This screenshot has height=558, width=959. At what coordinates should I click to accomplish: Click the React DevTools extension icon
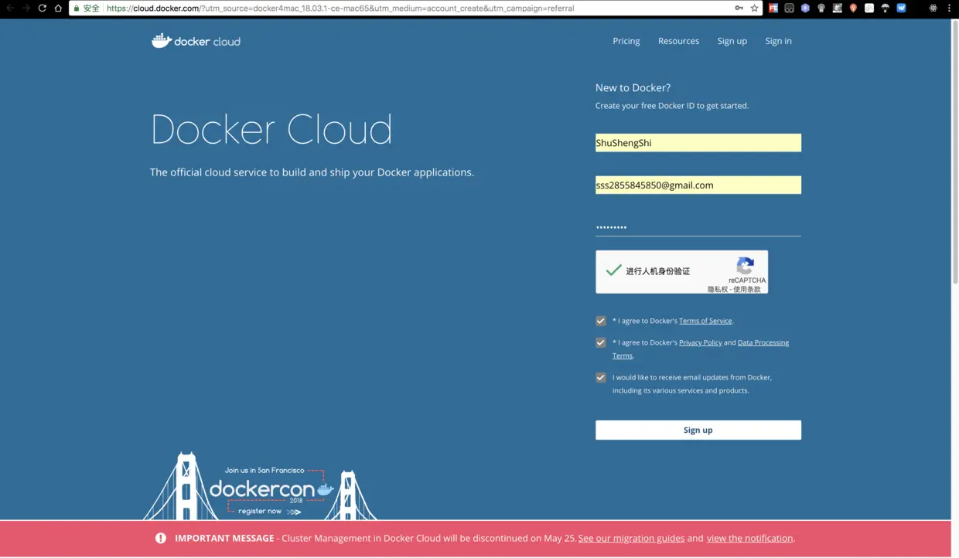933,8
